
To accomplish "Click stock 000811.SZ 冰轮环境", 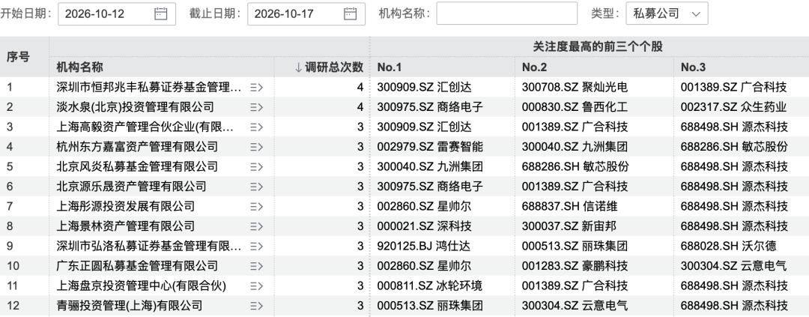I will (430, 286).
